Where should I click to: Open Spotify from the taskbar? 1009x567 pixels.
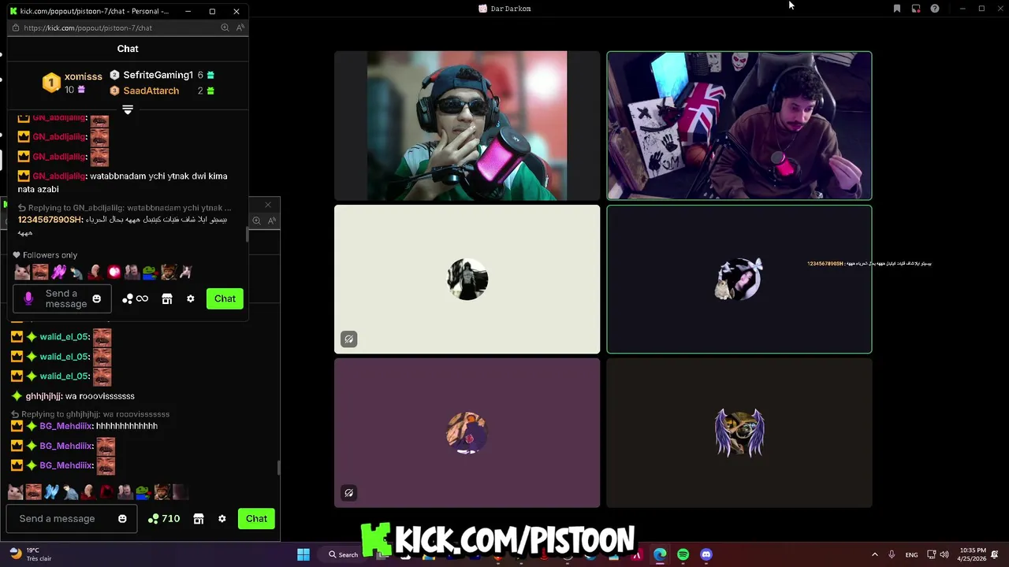coord(683,554)
